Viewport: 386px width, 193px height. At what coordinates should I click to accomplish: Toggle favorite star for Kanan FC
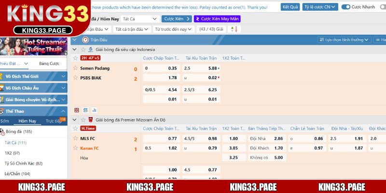(75, 148)
